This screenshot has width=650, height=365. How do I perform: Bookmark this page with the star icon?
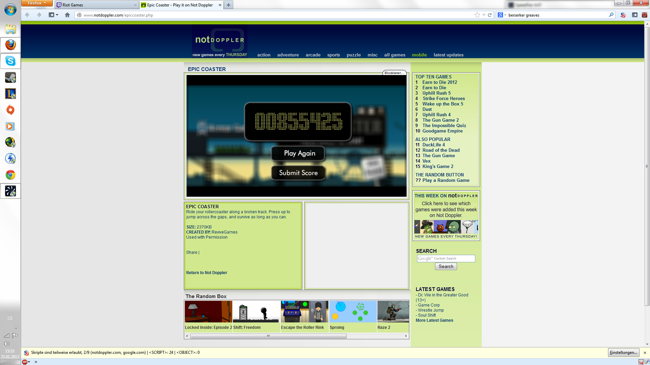pyautogui.click(x=477, y=15)
